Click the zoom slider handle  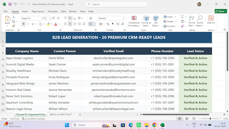[210, 119]
